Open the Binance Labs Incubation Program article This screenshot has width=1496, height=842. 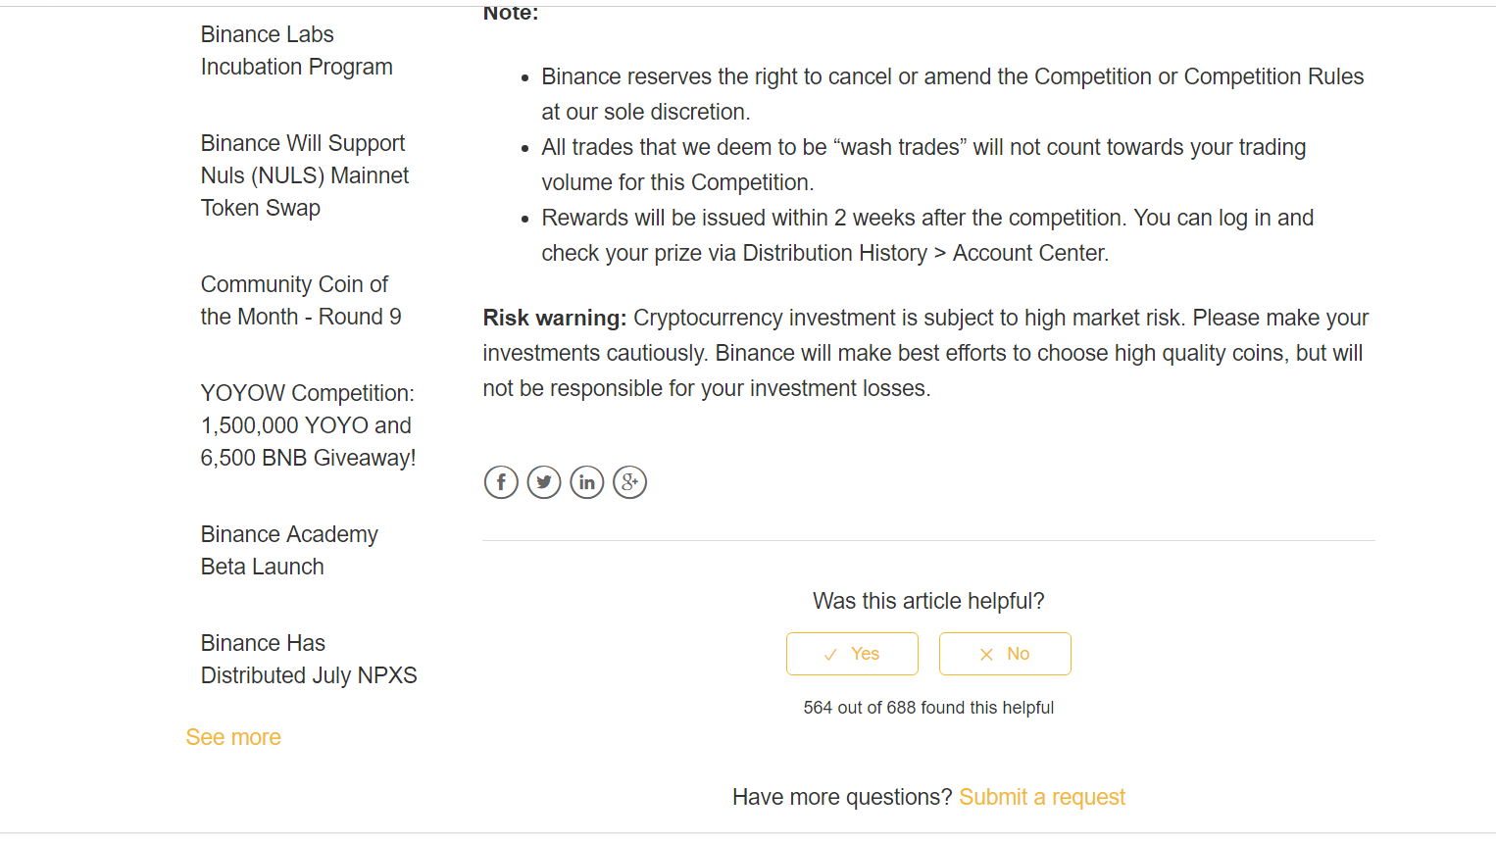296,50
